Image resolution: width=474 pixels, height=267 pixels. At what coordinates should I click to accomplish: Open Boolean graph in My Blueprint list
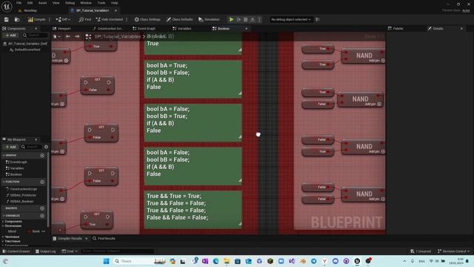click(x=16, y=174)
